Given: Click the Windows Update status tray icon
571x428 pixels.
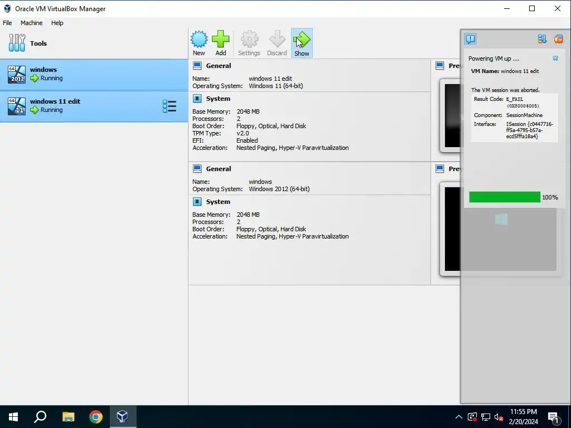Looking at the screenshot, I should (472, 417).
